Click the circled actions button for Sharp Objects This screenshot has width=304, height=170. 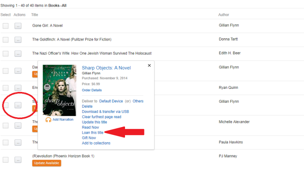18,105
